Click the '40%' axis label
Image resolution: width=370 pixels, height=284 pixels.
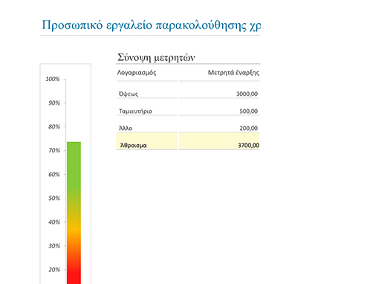pyautogui.click(x=54, y=222)
